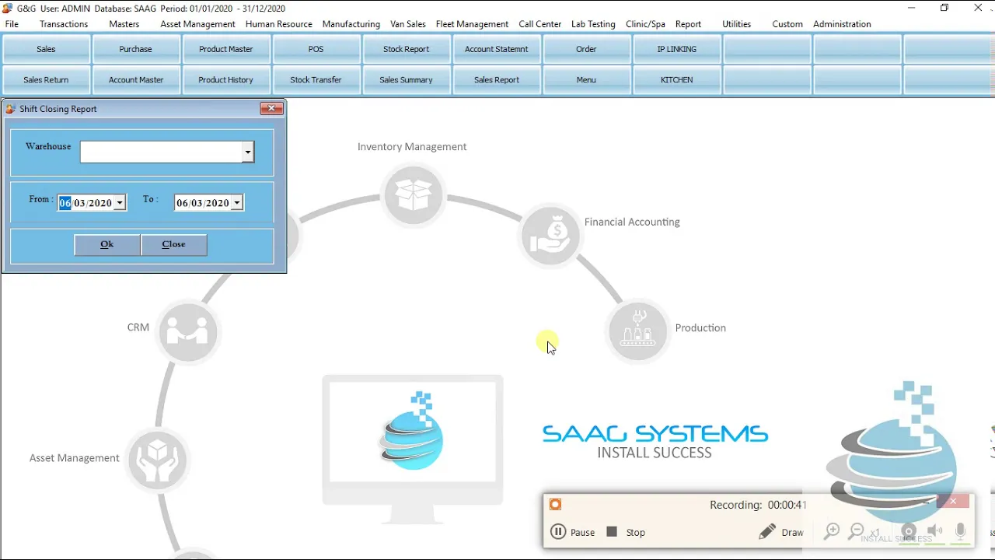Open Stock Report shortcut
Viewport: 995px width, 560px height.
pyautogui.click(x=406, y=49)
